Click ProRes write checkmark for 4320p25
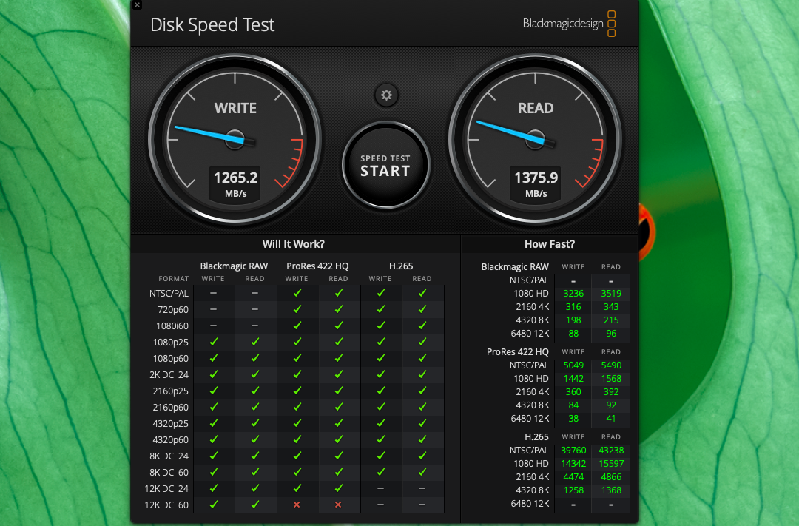 tap(297, 423)
